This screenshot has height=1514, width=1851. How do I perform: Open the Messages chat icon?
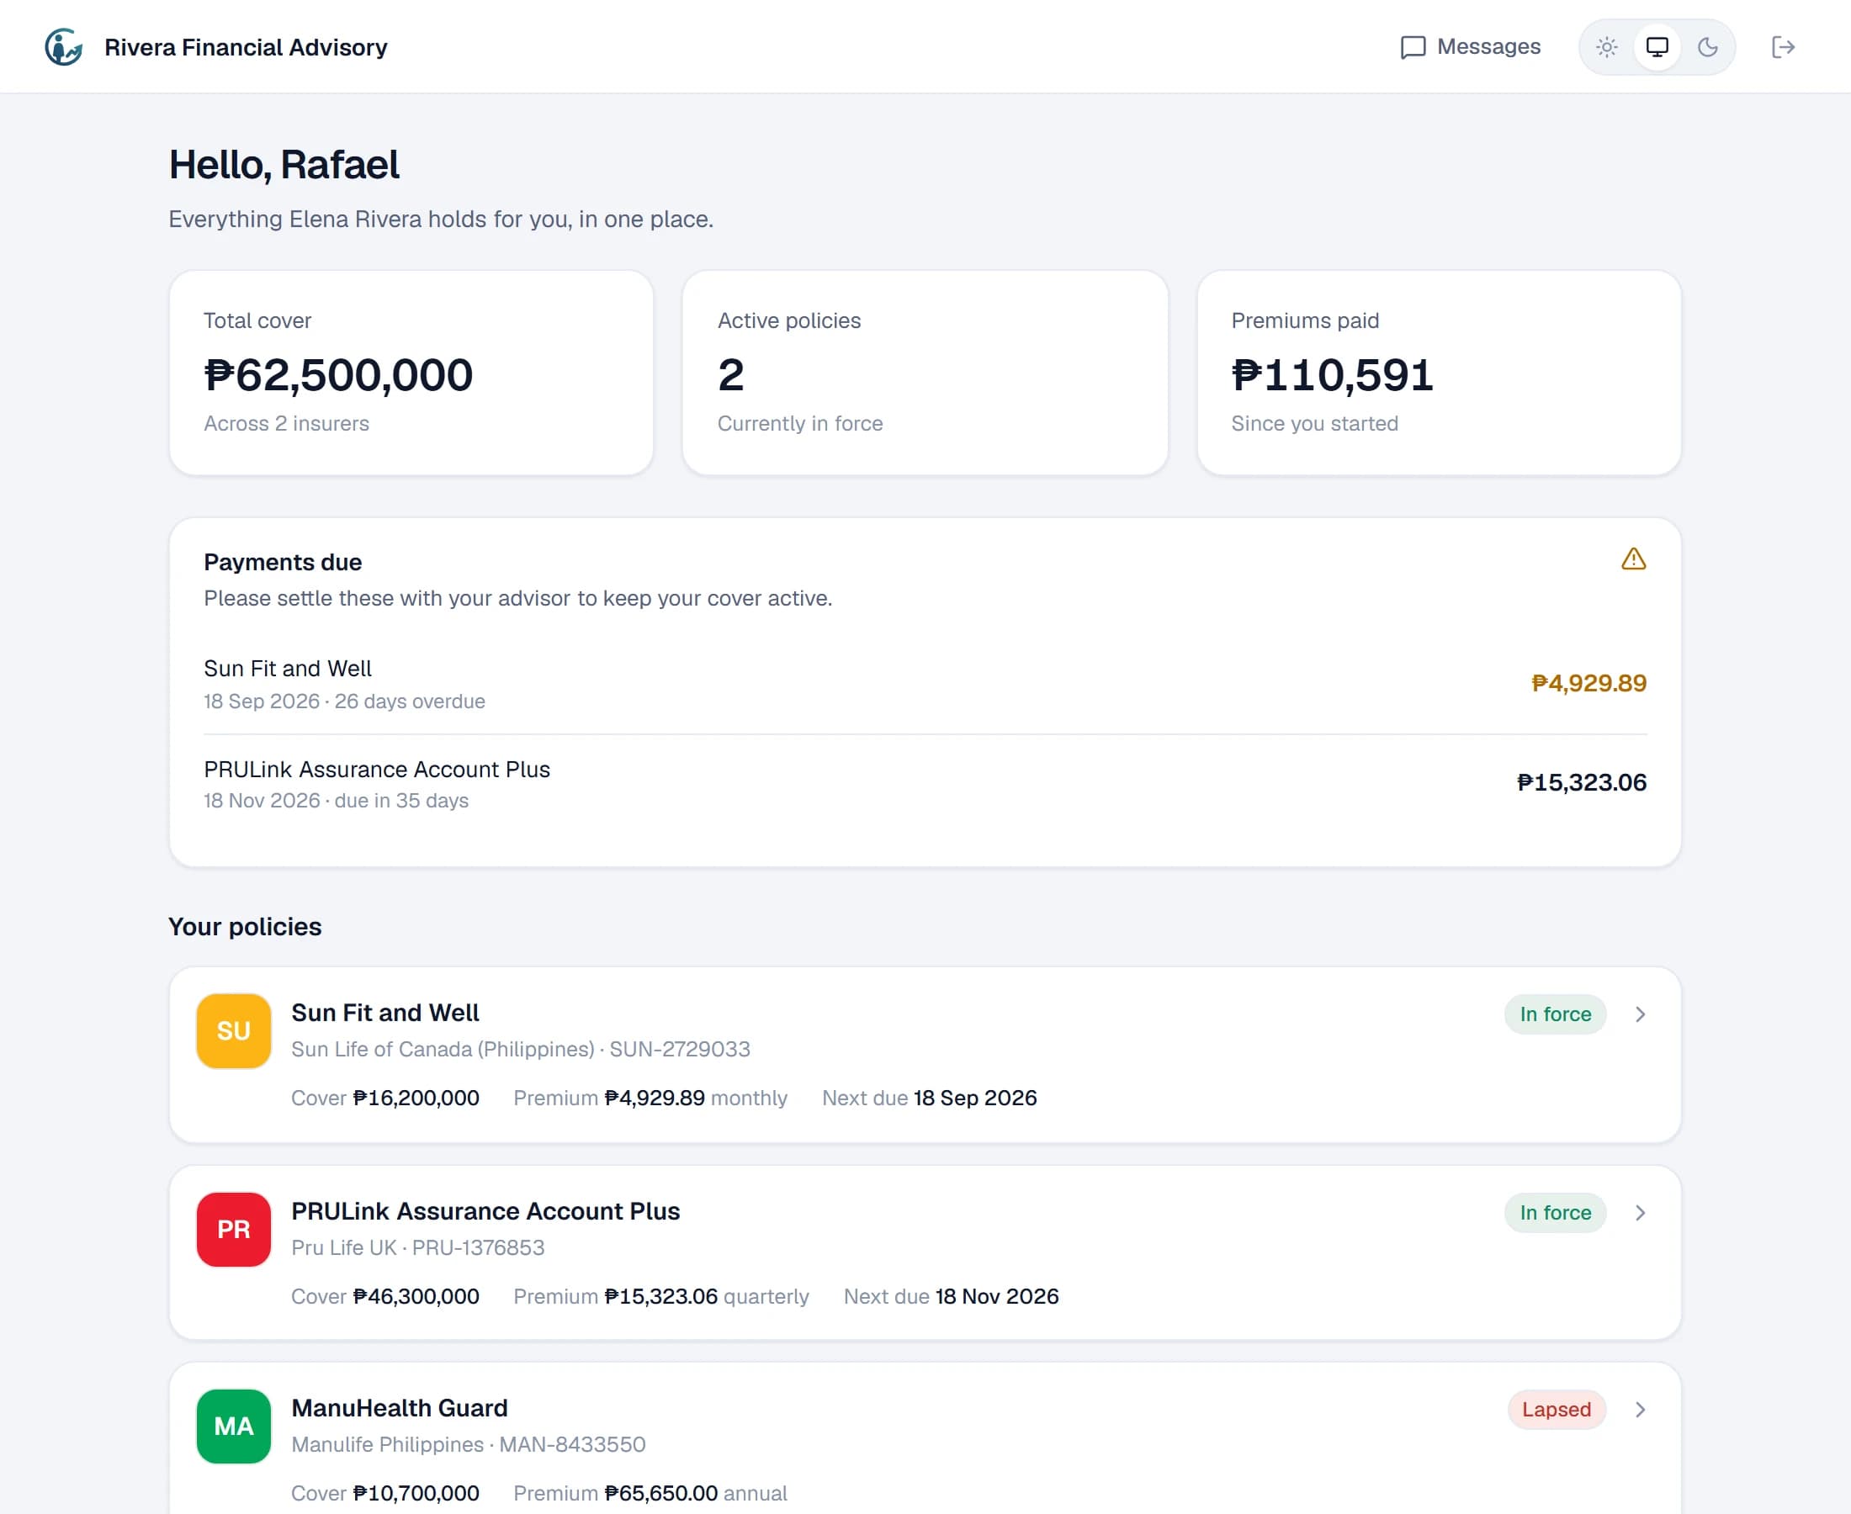pos(1413,47)
